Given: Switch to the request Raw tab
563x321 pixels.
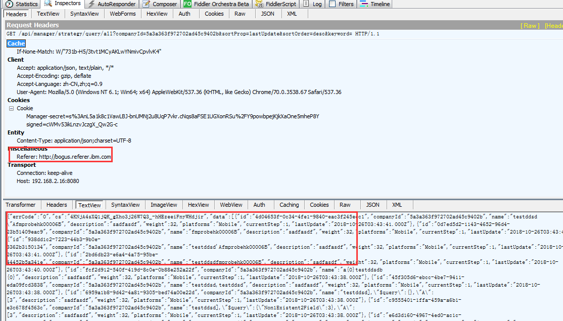Looking at the screenshot, I should [240, 14].
